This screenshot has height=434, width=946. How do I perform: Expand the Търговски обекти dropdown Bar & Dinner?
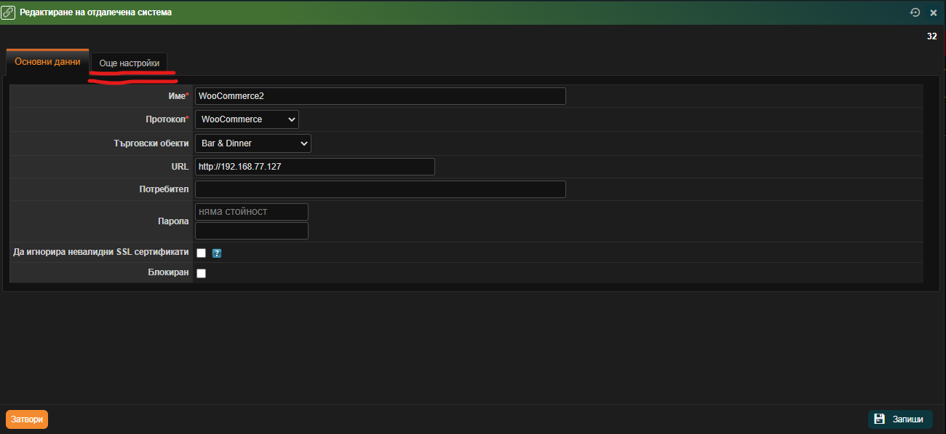tap(253, 143)
